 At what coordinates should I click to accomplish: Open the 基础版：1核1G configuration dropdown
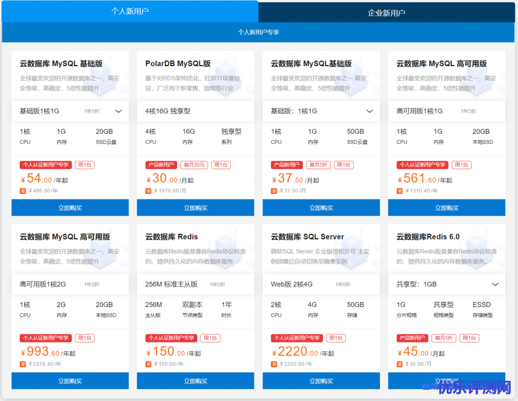[369, 111]
